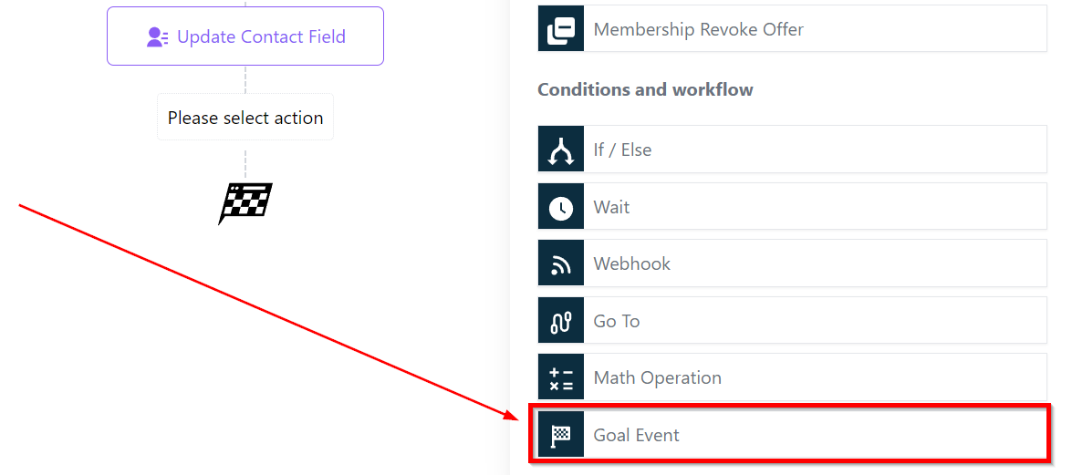Click the Webhook feed icon
The width and height of the screenshot is (1072, 475).
click(x=560, y=263)
